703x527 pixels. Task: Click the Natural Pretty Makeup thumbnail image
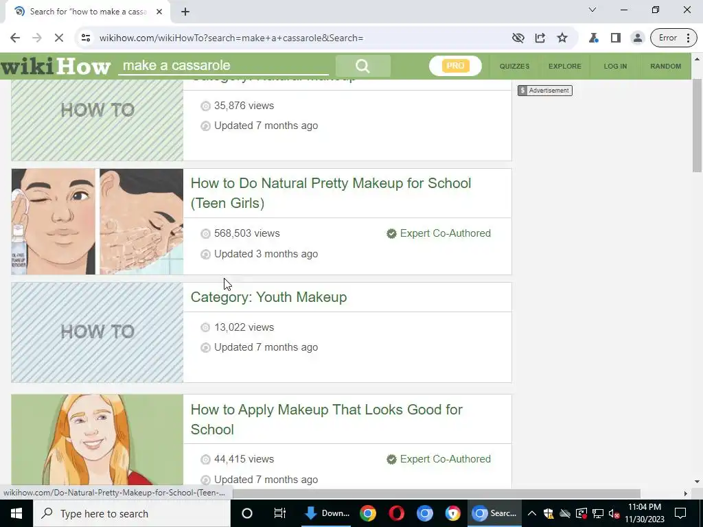pos(97,222)
